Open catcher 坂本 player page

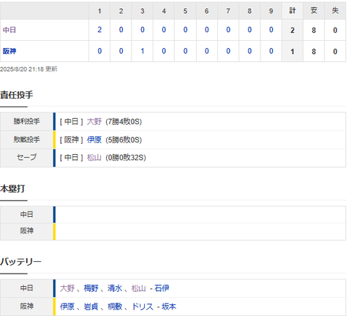[169, 307]
